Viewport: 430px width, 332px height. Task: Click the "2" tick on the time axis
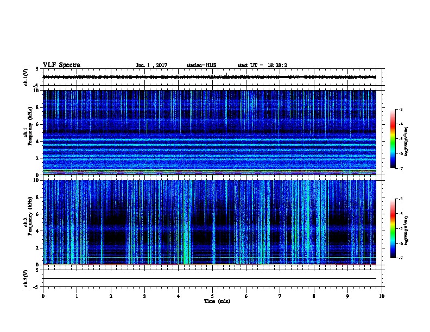[x=111, y=296]
